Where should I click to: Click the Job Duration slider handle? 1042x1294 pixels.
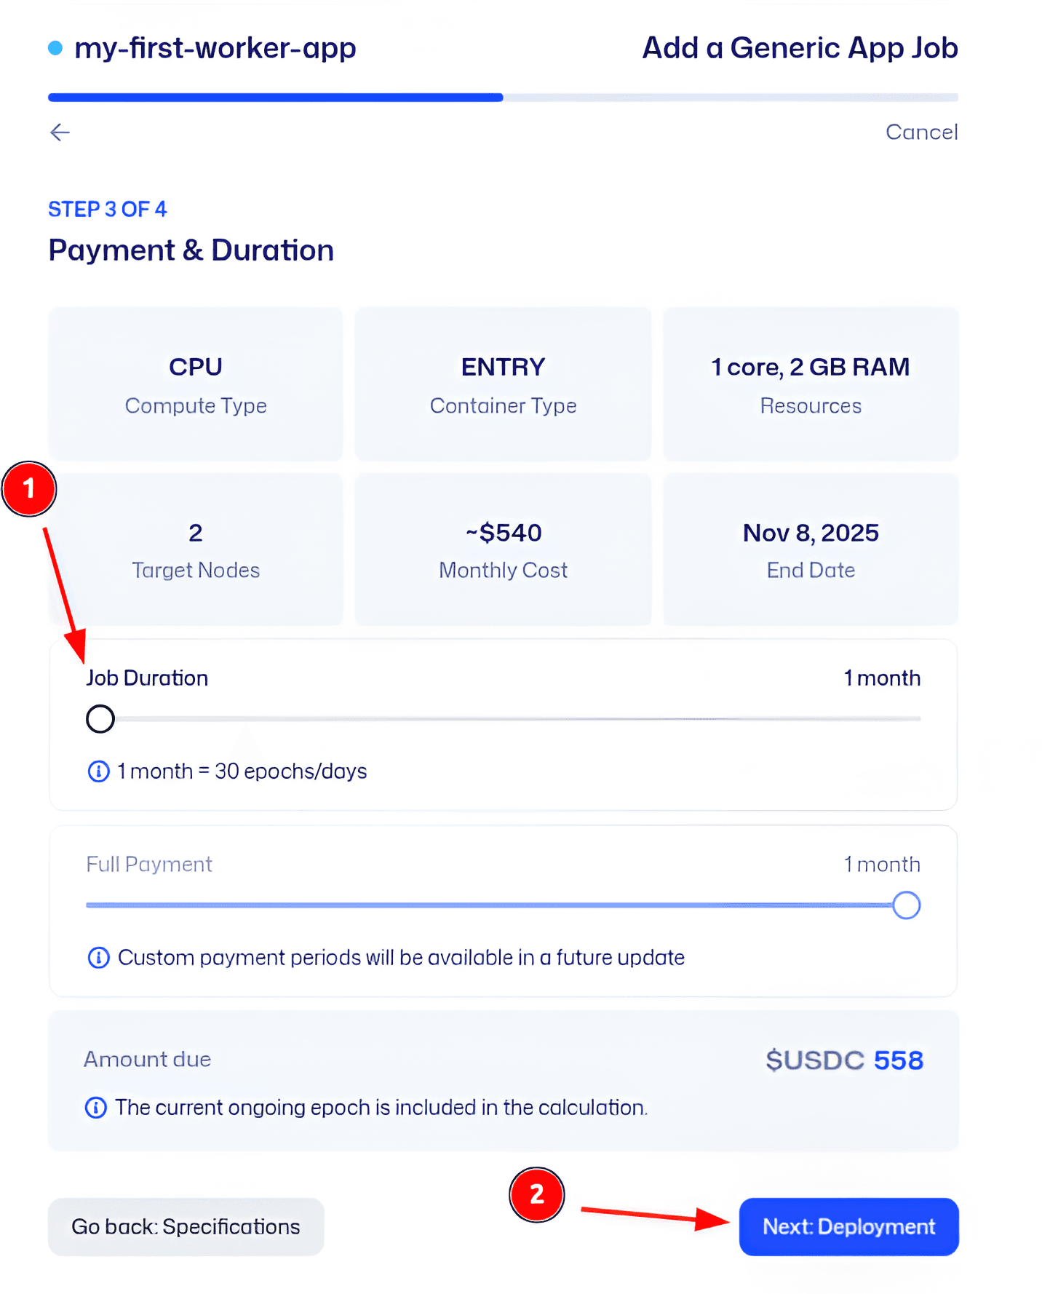pos(100,719)
